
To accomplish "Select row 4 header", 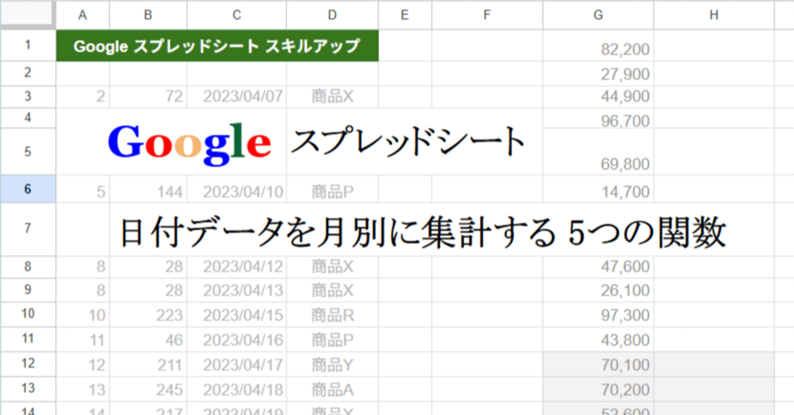I will [x=28, y=118].
